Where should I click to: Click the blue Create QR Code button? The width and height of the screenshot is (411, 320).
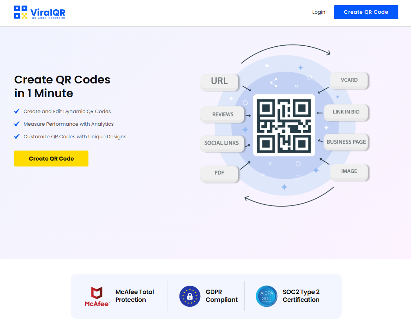(366, 12)
